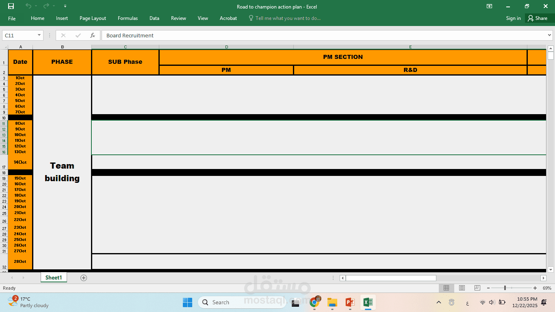This screenshot has height=312, width=555.
Task: Click the Save icon in quick access toolbar
Action: (x=10, y=6)
